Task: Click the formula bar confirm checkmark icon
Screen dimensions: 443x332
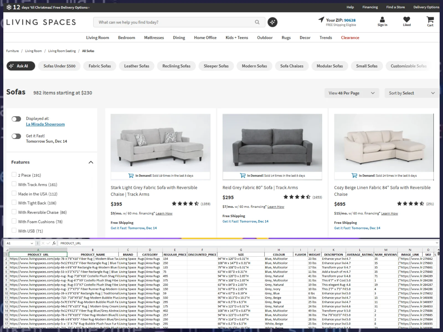Action: (x=48, y=243)
